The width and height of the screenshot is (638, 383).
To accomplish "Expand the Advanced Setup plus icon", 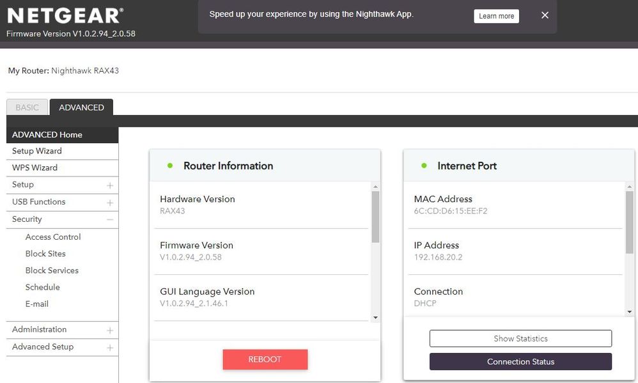I will pyautogui.click(x=110, y=348).
